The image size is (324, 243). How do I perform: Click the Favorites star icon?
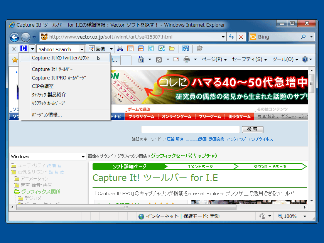coord(15,60)
